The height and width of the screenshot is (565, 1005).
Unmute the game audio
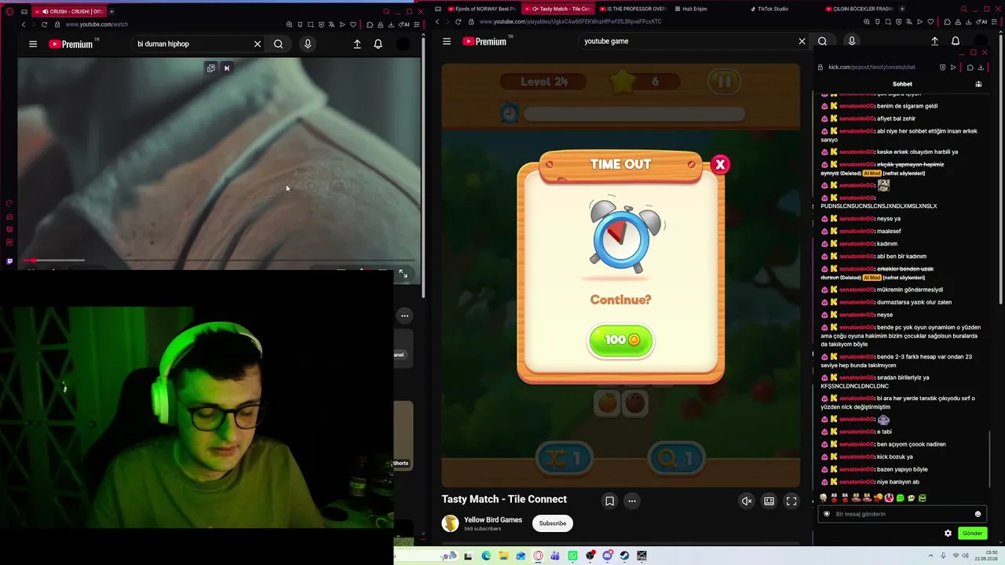coord(747,501)
